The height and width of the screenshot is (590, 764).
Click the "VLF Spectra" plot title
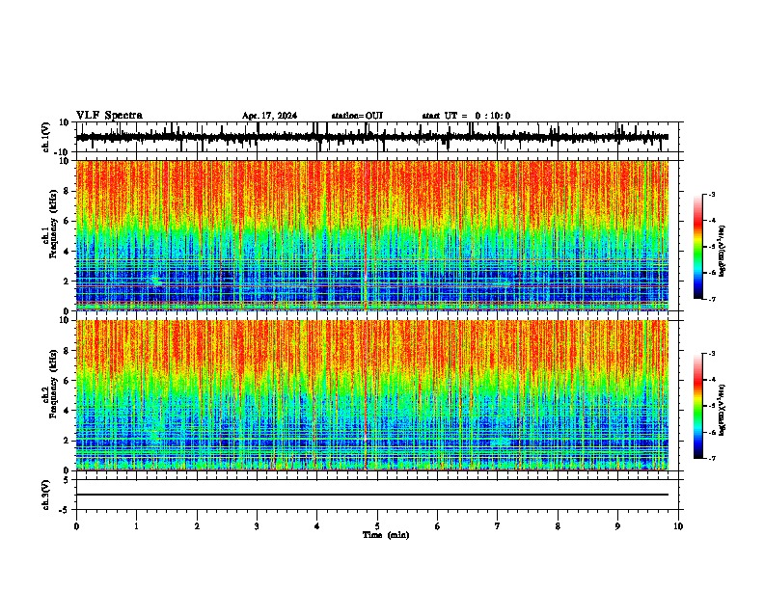[109, 116]
